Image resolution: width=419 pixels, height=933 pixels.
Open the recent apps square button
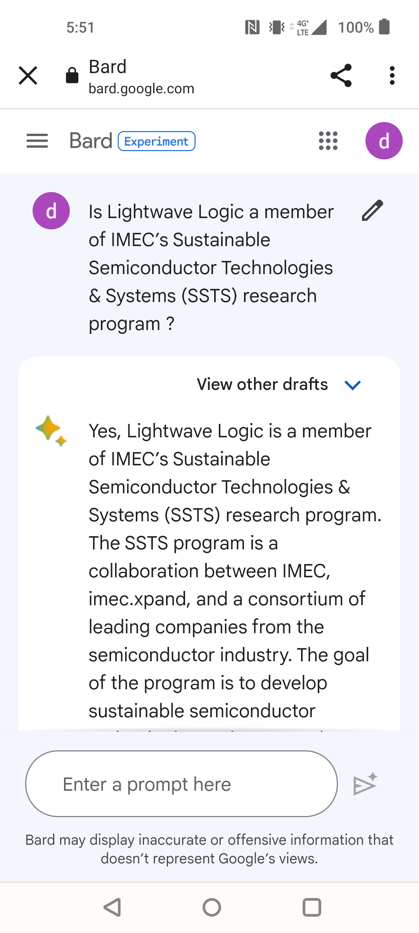pyautogui.click(x=312, y=907)
